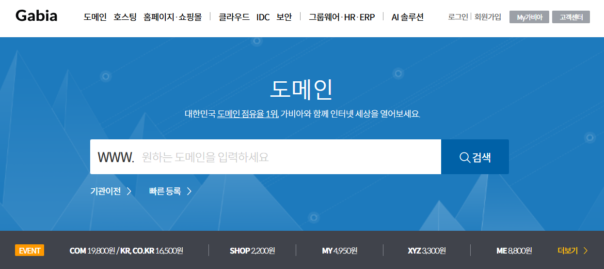Open the 도메인 menu
This screenshot has height=269, width=604.
click(95, 17)
